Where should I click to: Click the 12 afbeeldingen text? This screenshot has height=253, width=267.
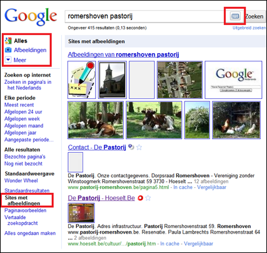(211, 182)
